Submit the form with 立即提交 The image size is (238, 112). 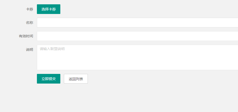click(49, 79)
